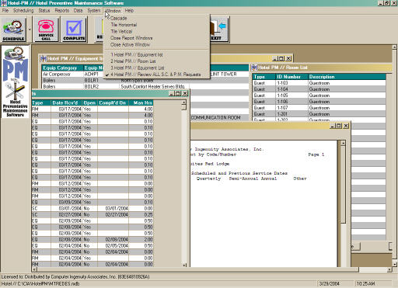Select room ID 1-106 in Room List
This screenshot has width=398, height=288.
(x=292, y=102)
